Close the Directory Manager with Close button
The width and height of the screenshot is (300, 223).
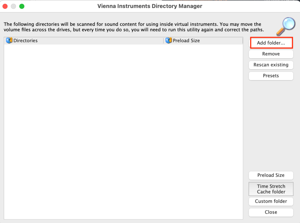pos(271,212)
